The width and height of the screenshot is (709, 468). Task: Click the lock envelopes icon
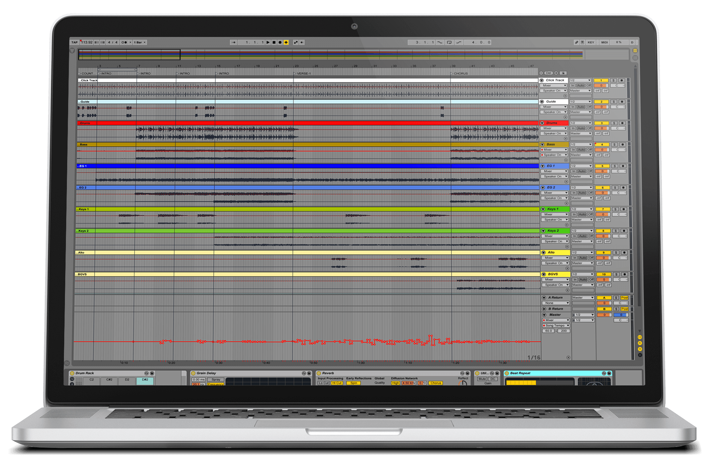[x=563, y=73]
